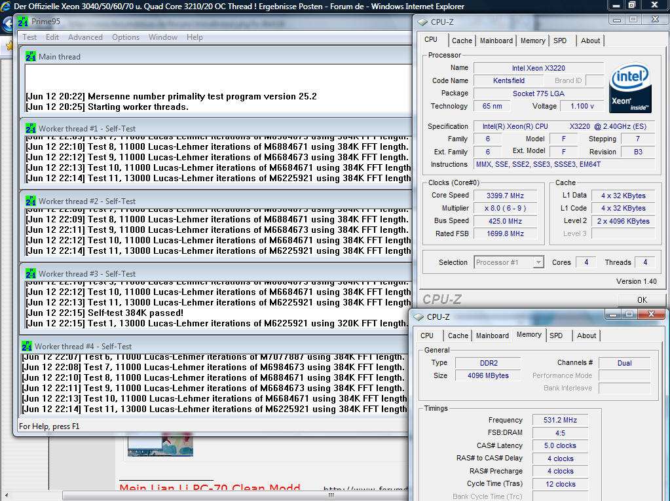Switch to Cache tab in lower CPU-Z
This screenshot has width=670, height=501.
[x=458, y=336]
